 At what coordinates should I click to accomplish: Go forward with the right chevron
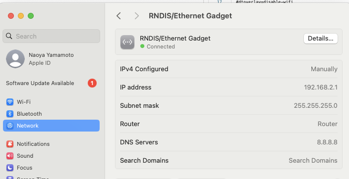coord(137,16)
